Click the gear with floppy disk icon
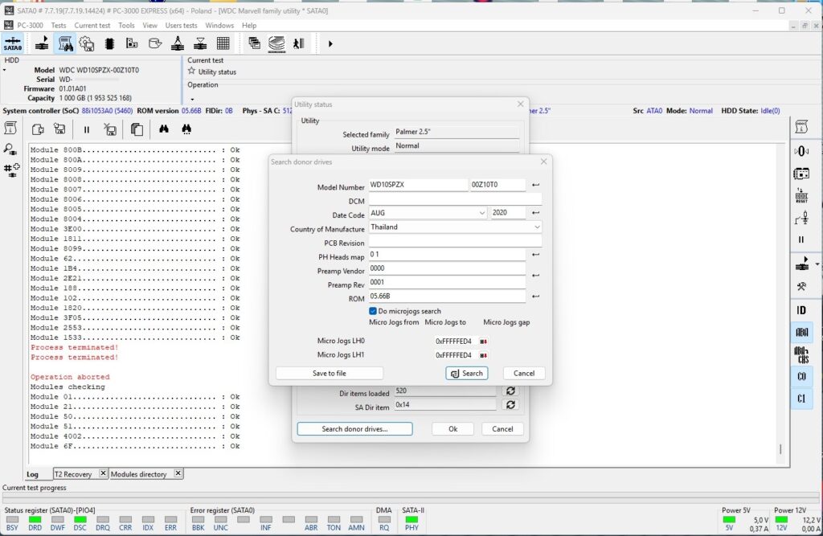823x536 pixels. [x=87, y=43]
